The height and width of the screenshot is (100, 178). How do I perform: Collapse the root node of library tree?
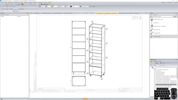tap(151, 67)
